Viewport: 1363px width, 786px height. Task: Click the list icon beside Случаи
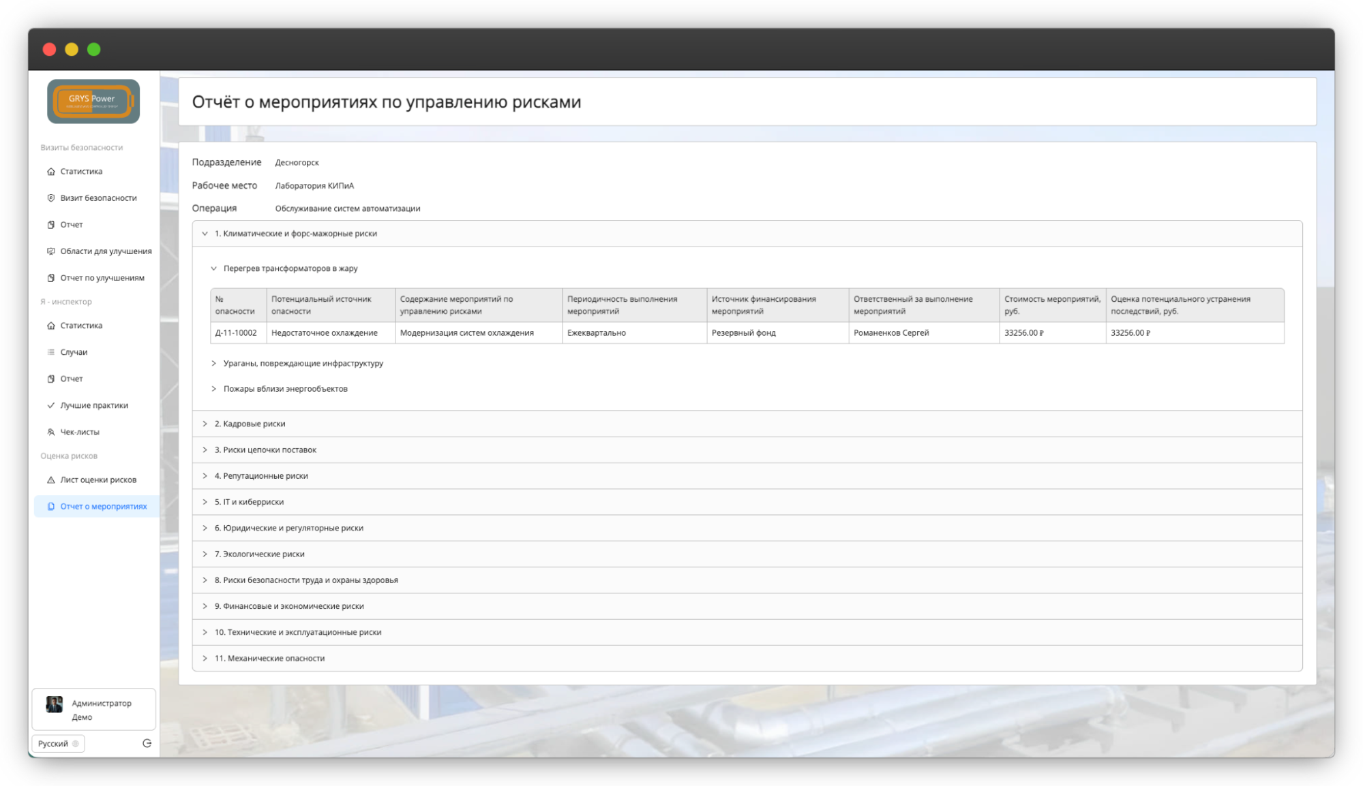click(51, 352)
